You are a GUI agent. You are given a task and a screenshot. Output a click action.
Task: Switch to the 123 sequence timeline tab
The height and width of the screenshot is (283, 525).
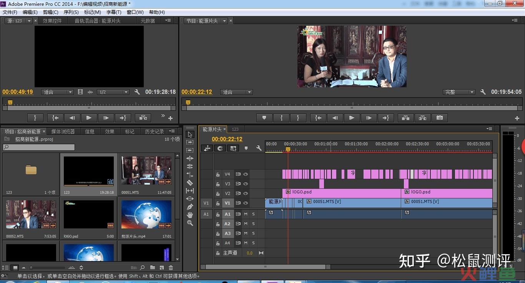coord(235,129)
